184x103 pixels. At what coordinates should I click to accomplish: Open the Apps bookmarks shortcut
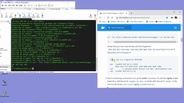click(x=102, y=22)
